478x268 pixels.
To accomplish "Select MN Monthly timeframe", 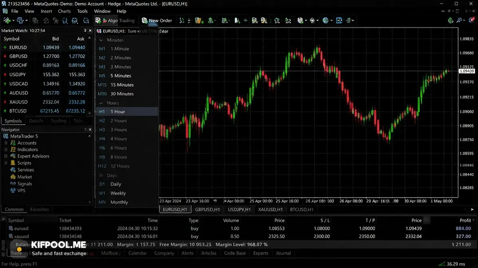I will pos(127,202).
